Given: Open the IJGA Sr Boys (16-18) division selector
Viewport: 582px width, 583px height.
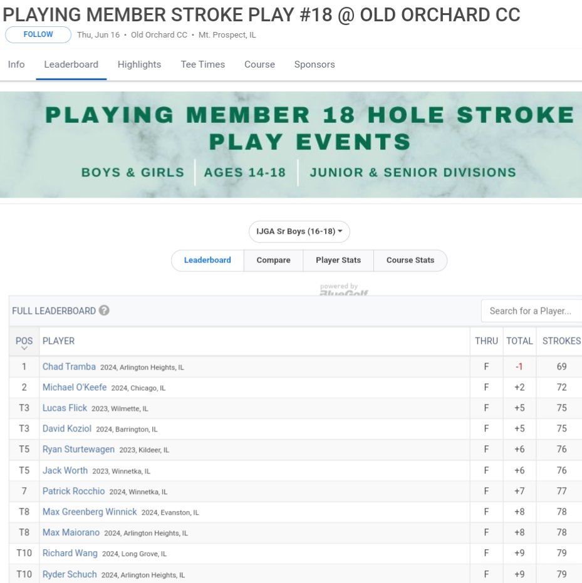Looking at the screenshot, I should (299, 231).
